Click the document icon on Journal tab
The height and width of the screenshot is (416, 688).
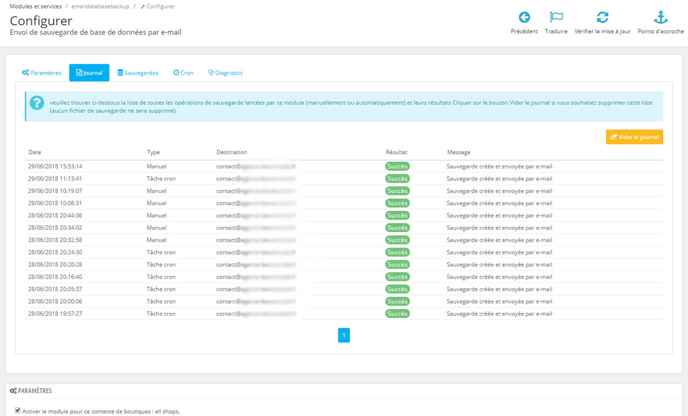(x=80, y=73)
